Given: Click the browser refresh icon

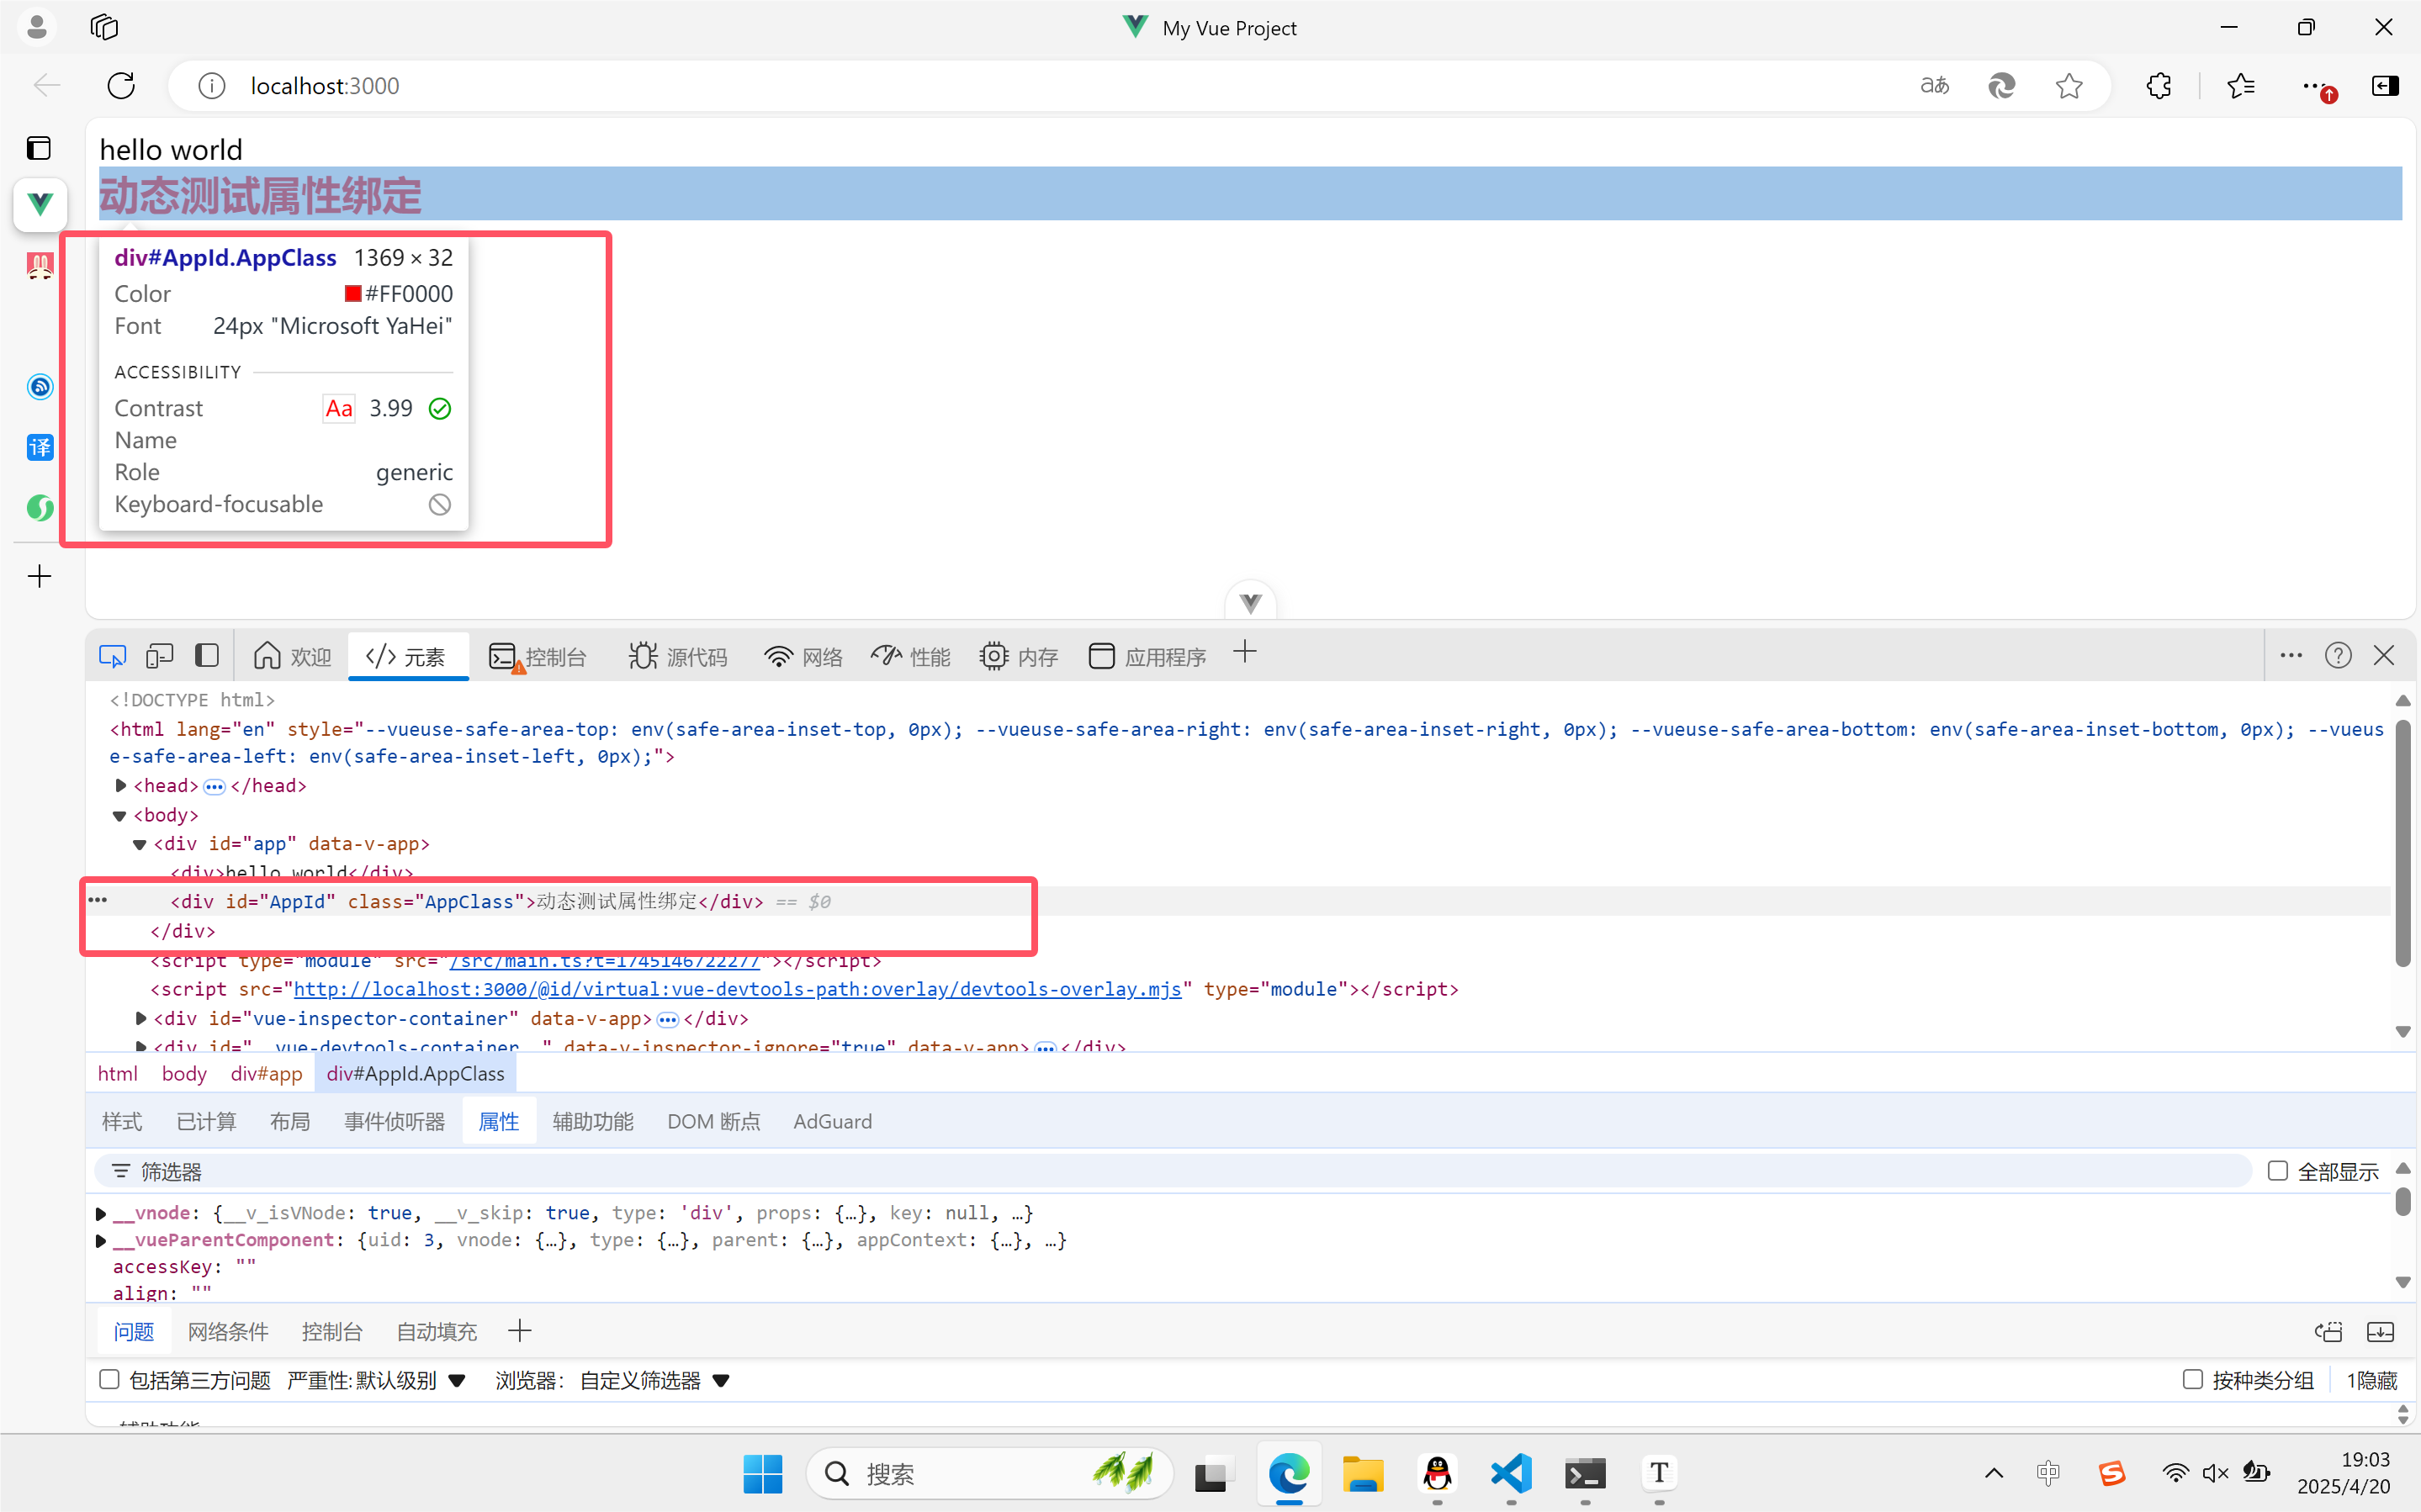Looking at the screenshot, I should (121, 86).
